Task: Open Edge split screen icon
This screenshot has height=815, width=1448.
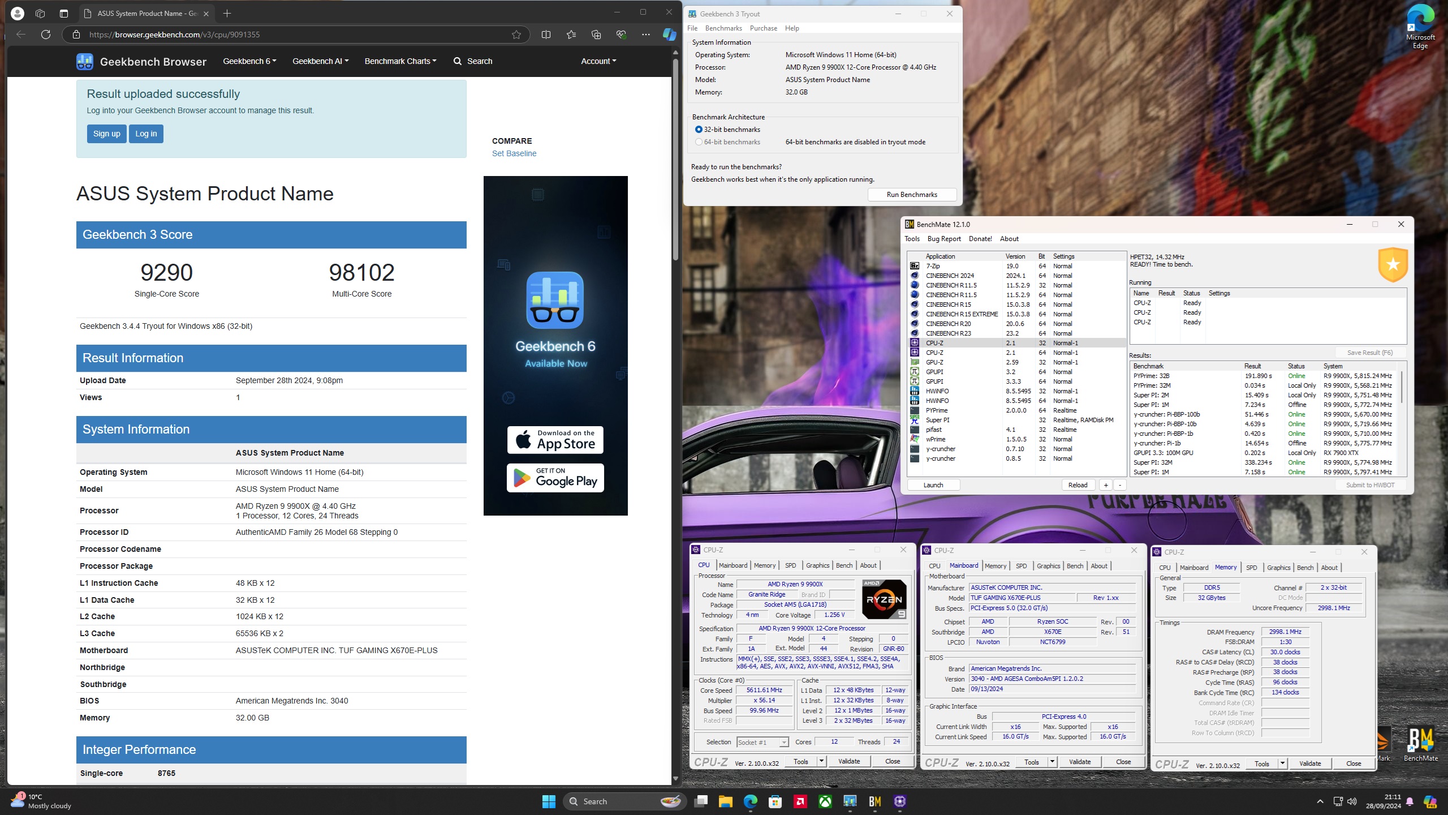Action: [546, 35]
